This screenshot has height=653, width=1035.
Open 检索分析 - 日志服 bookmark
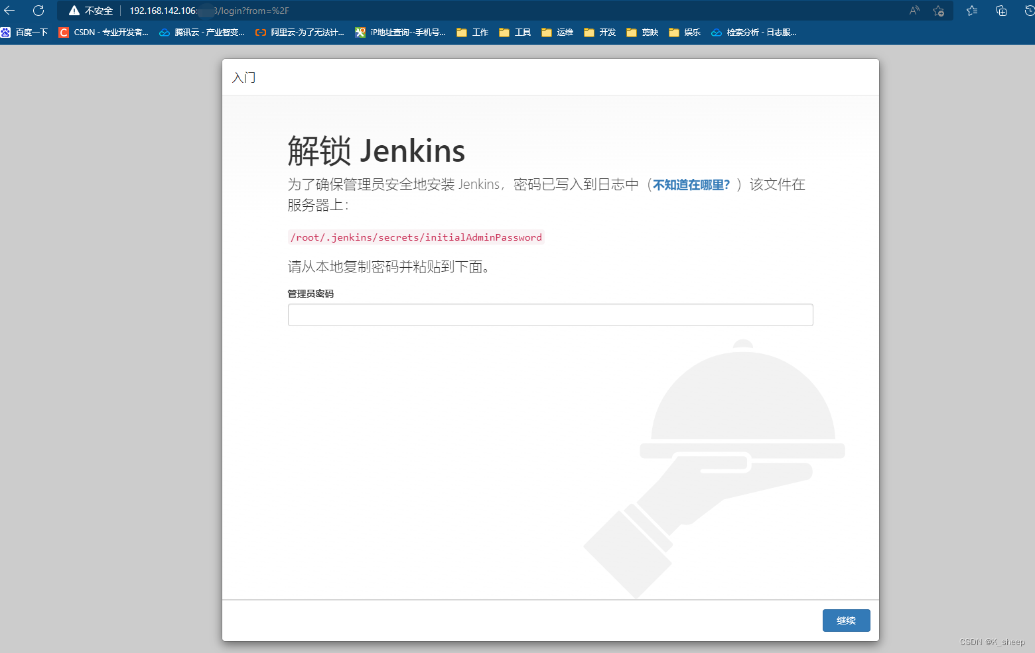click(x=754, y=32)
